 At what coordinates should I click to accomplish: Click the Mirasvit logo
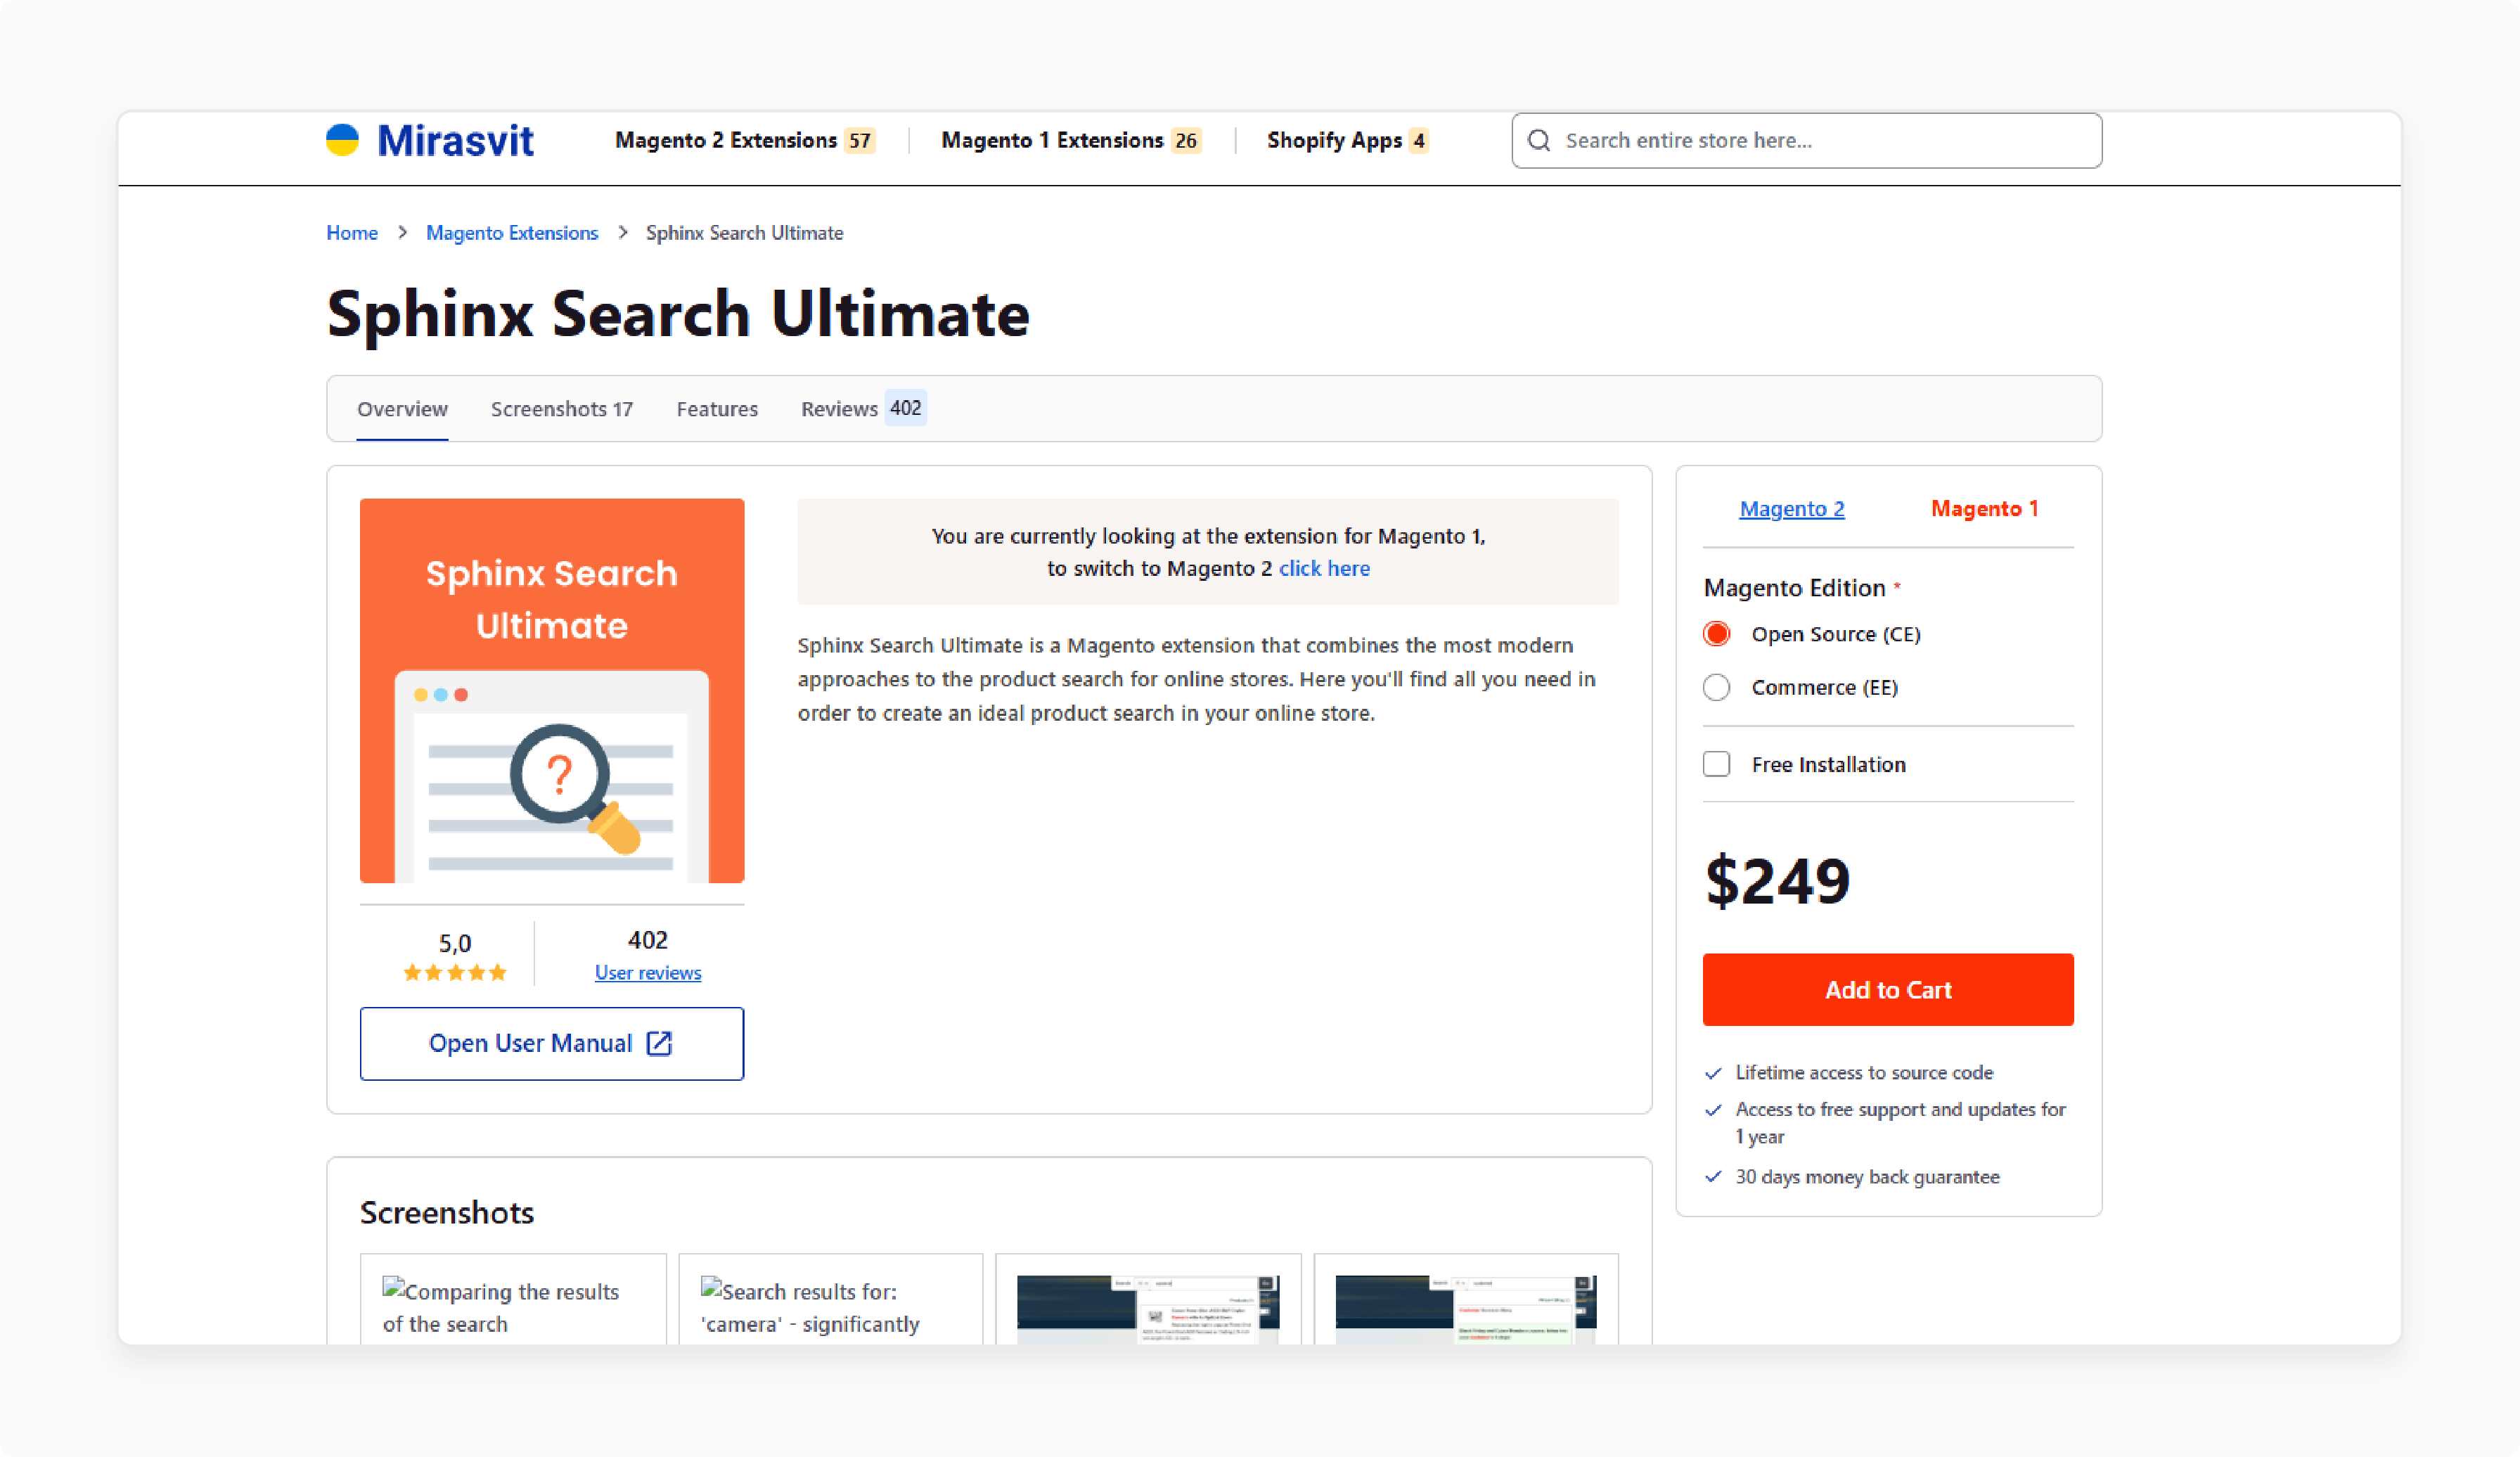click(x=430, y=141)
